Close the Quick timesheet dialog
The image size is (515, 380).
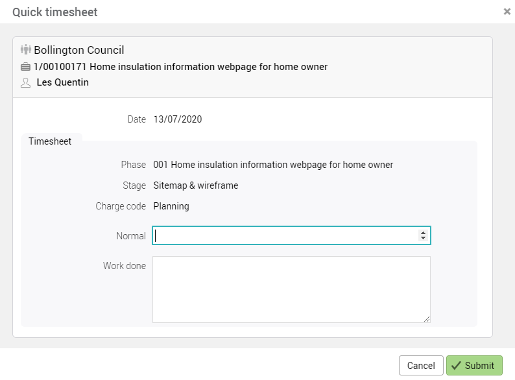coord(507,12)
